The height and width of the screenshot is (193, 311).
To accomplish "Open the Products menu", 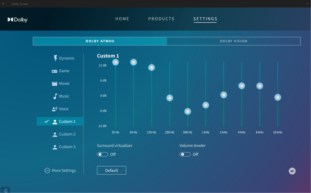I will tap(161, 19).
